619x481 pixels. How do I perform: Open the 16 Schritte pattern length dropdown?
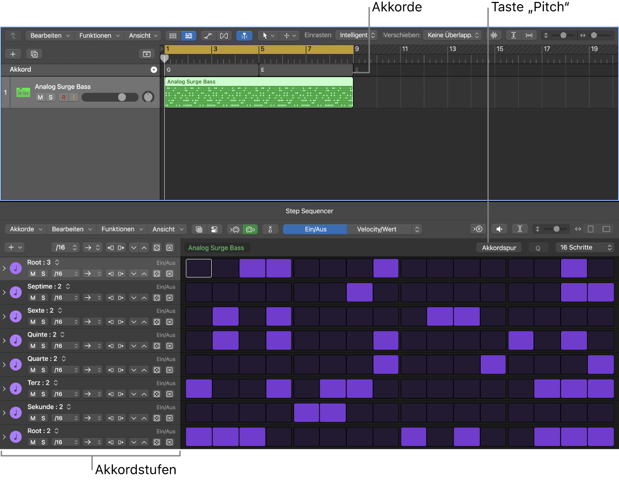tap(585, 247)
